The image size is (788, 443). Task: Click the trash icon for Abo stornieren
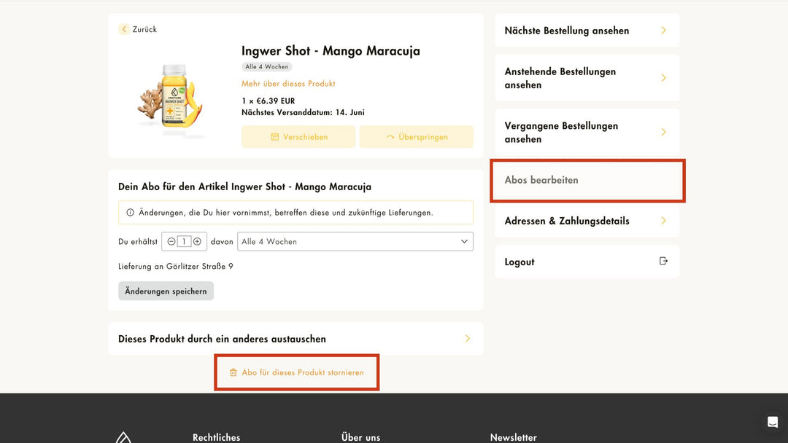233,372
